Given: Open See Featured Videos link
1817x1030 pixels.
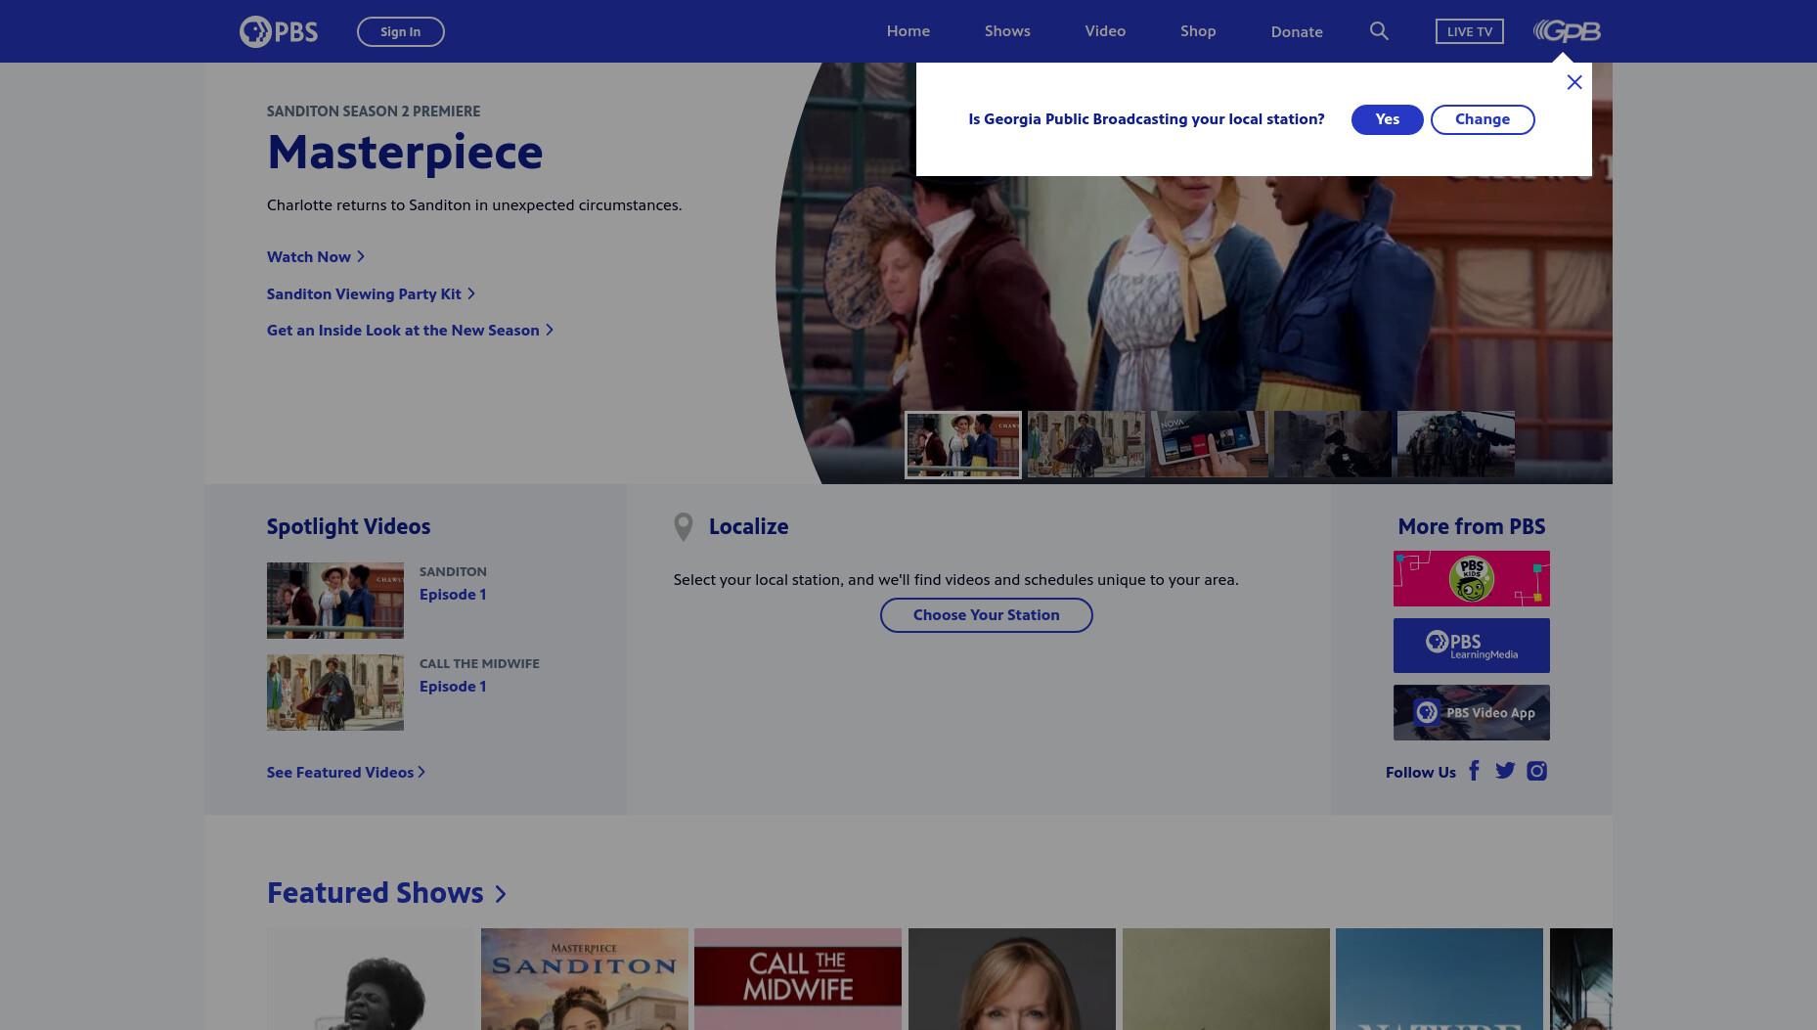Looking at the screenshot, I should 346,773.
